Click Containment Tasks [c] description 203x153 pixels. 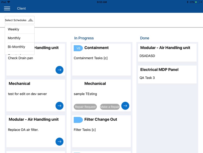click(91, 58)
